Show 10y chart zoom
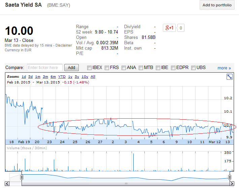239x188 pixels. 85,77
